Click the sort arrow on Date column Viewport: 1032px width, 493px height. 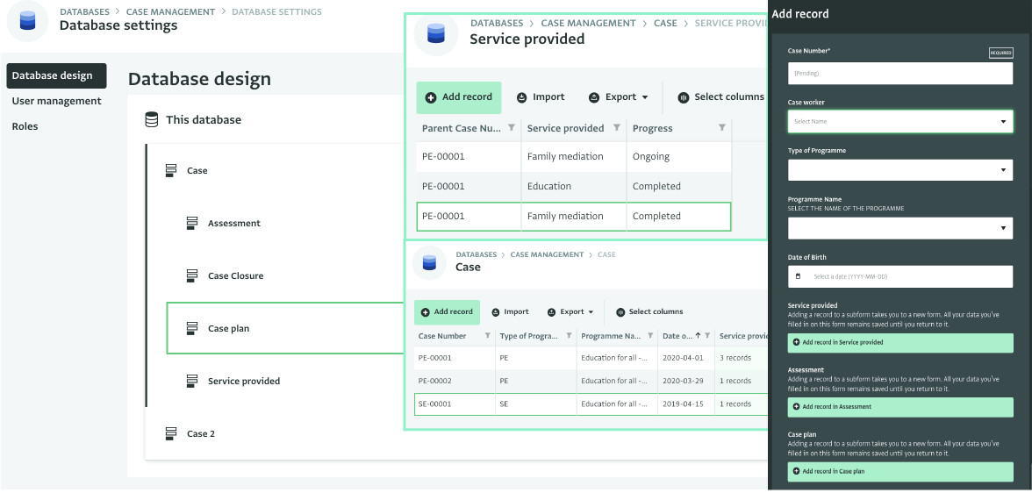click(x=698, y=336)
